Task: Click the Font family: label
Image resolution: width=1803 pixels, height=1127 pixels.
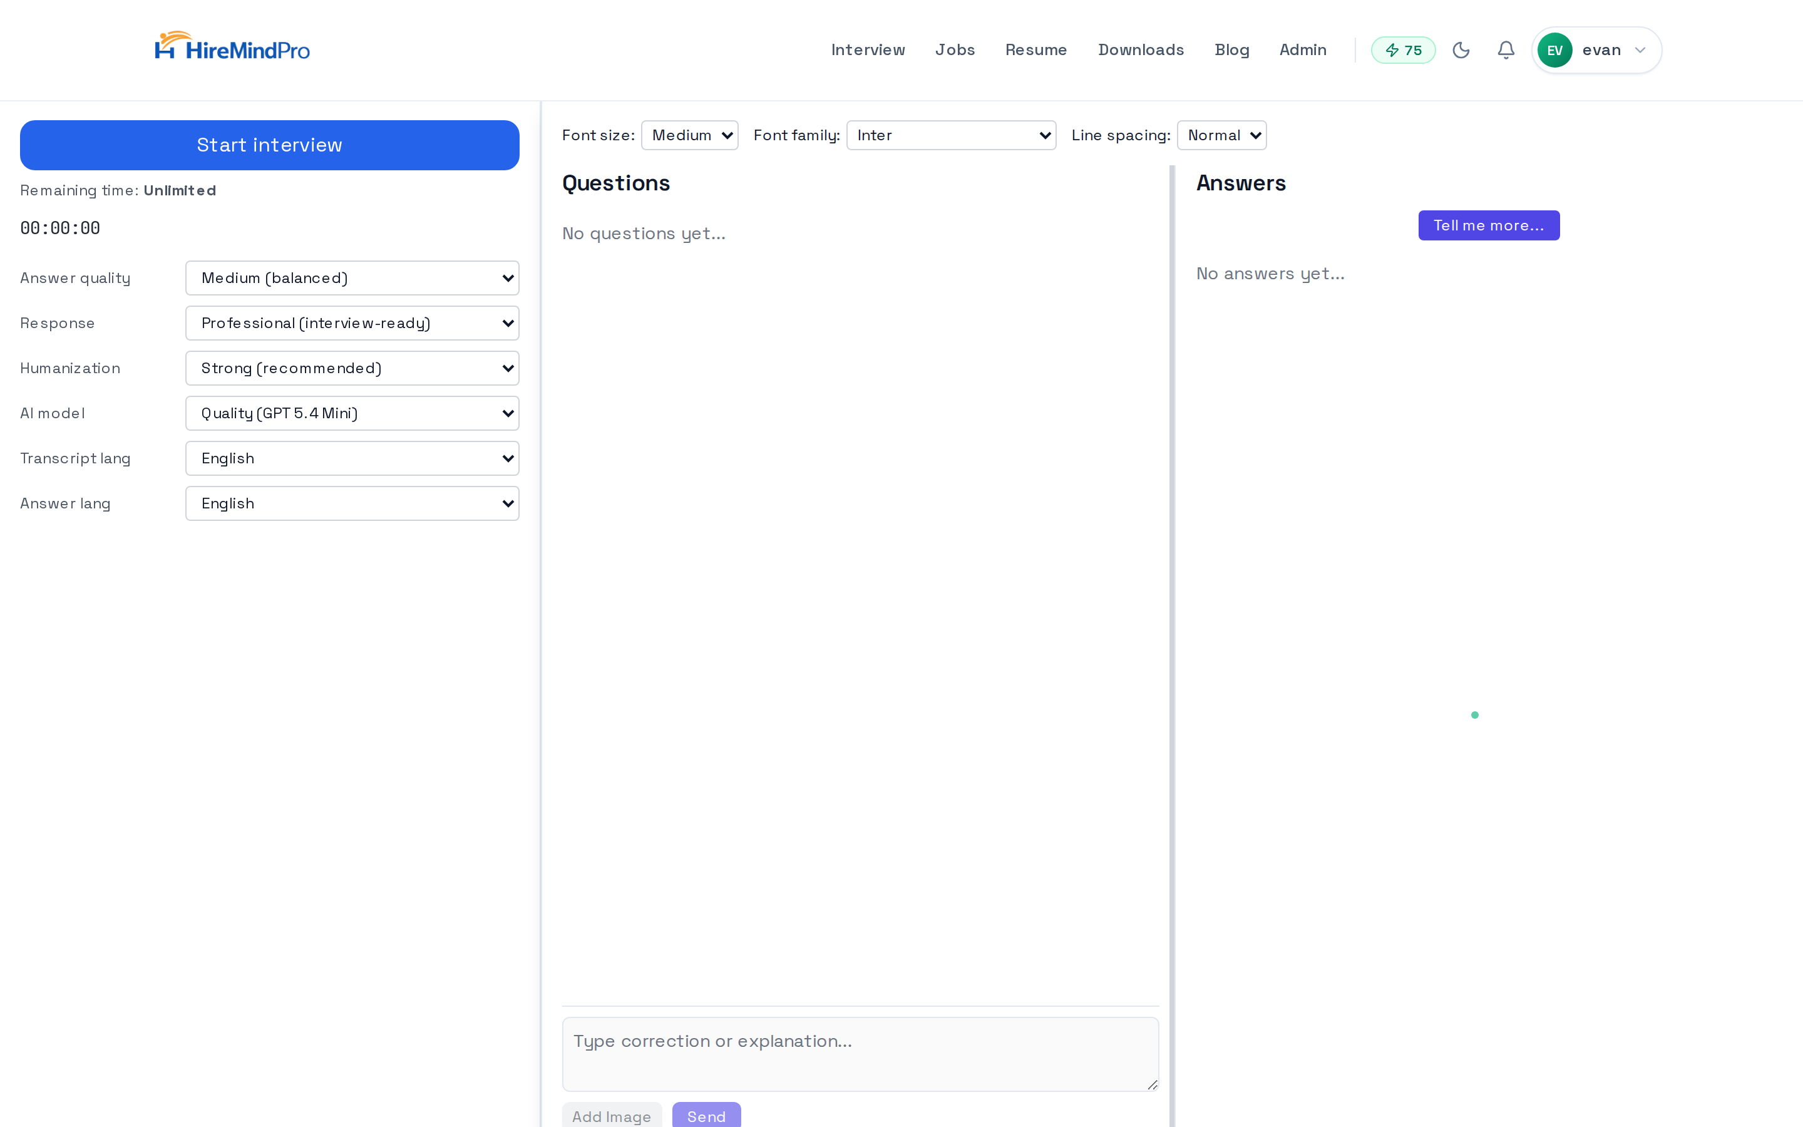Action: pyautogui.click(x=796, y=135)
